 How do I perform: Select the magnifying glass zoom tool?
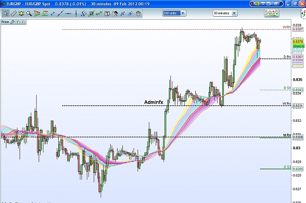click(x=29, y=14)
